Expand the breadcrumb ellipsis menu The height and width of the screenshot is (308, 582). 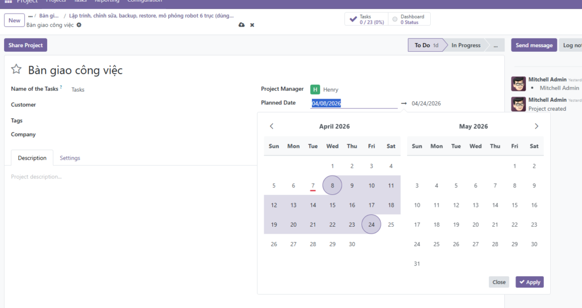tap(31, 16)
